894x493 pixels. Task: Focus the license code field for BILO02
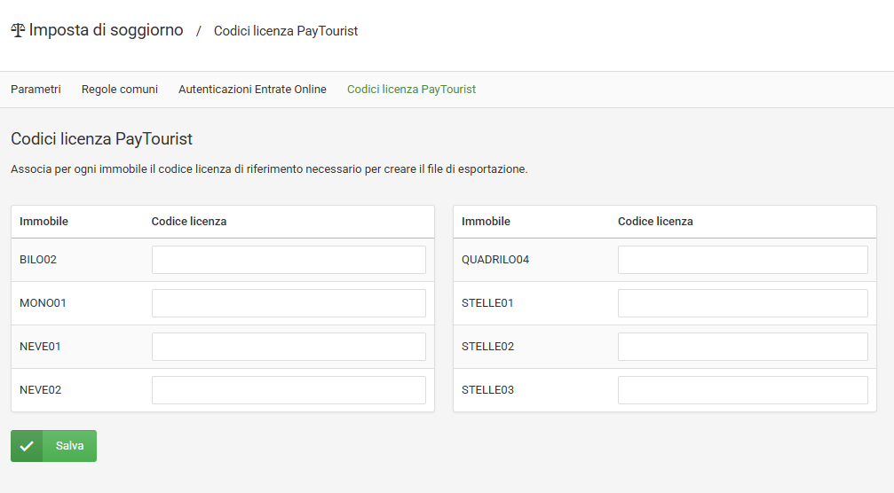click(x=289, y=260)
